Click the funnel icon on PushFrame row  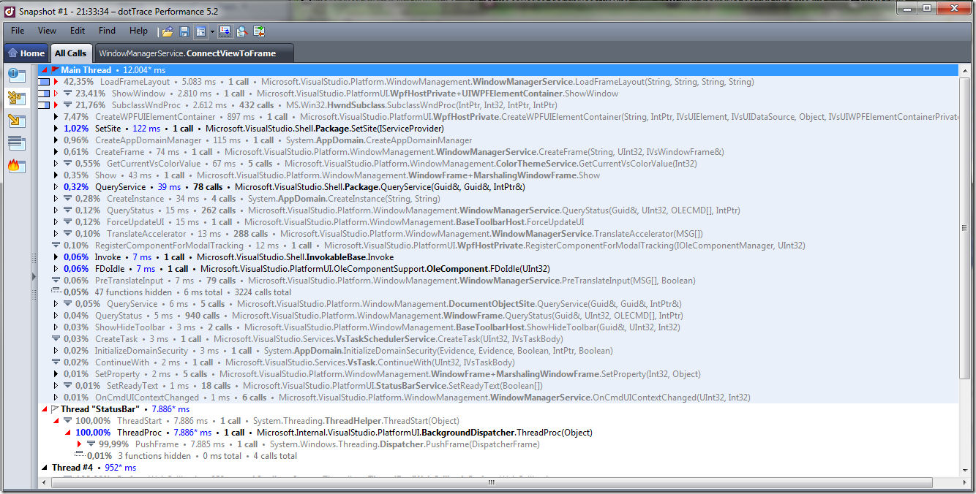pyautogui.click(x=91, y=444)
